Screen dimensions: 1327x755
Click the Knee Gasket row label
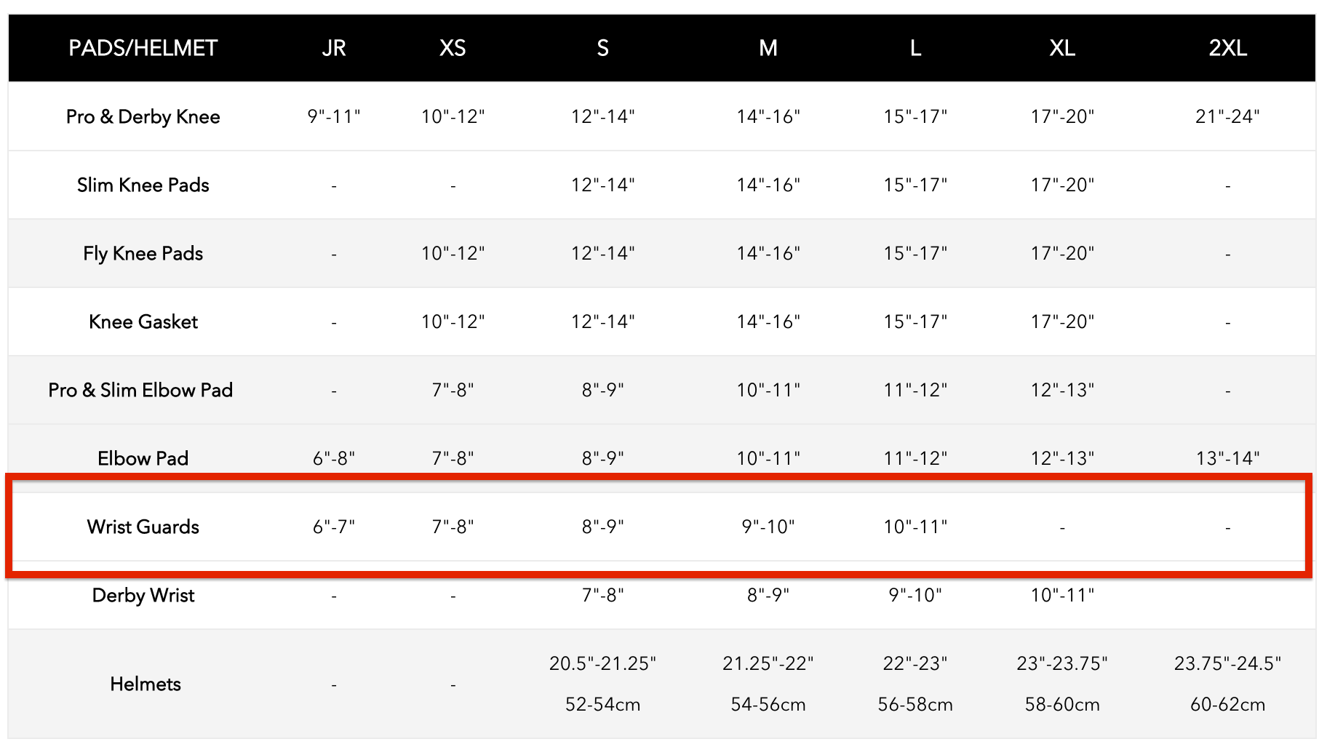[143, 321]
